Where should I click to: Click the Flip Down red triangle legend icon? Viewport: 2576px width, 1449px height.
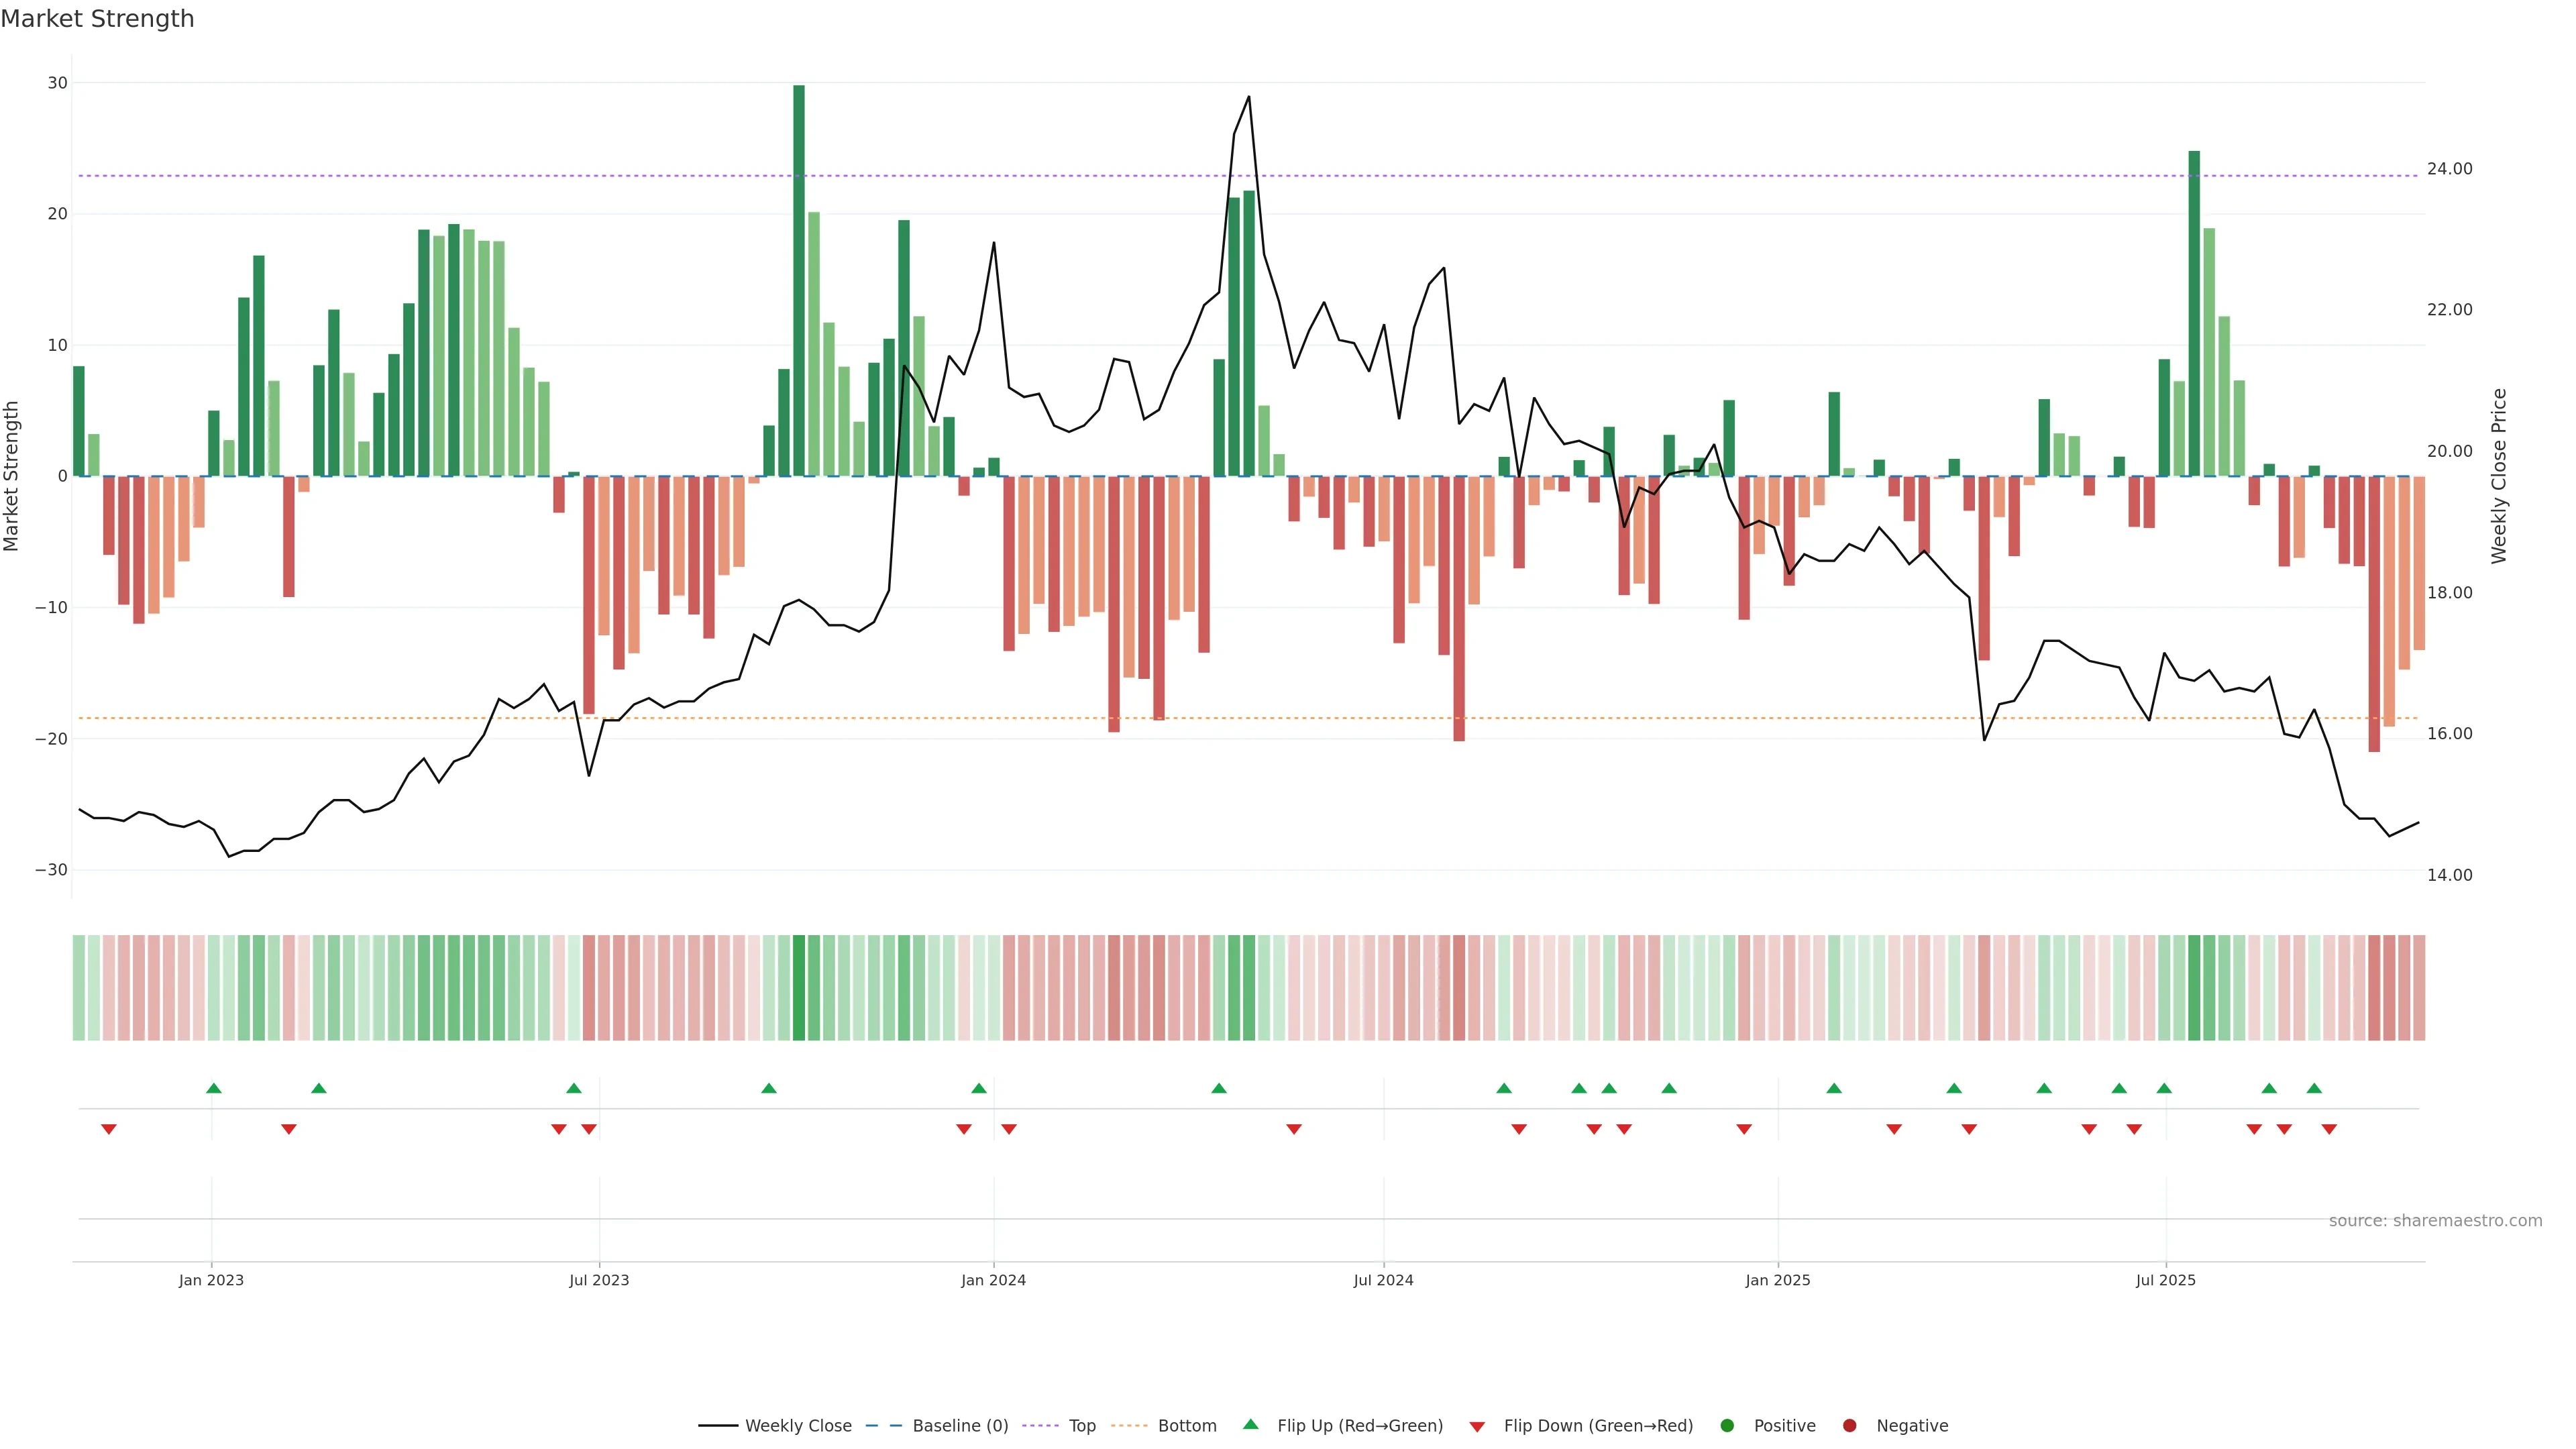coord(1477,1427)
